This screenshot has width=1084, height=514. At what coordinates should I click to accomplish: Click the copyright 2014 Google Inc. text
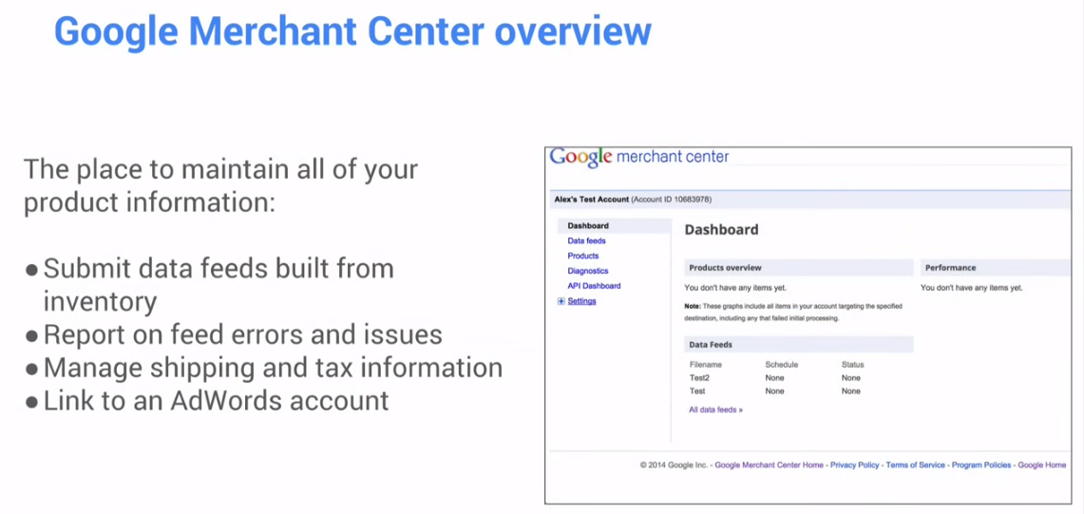(674, 466)
